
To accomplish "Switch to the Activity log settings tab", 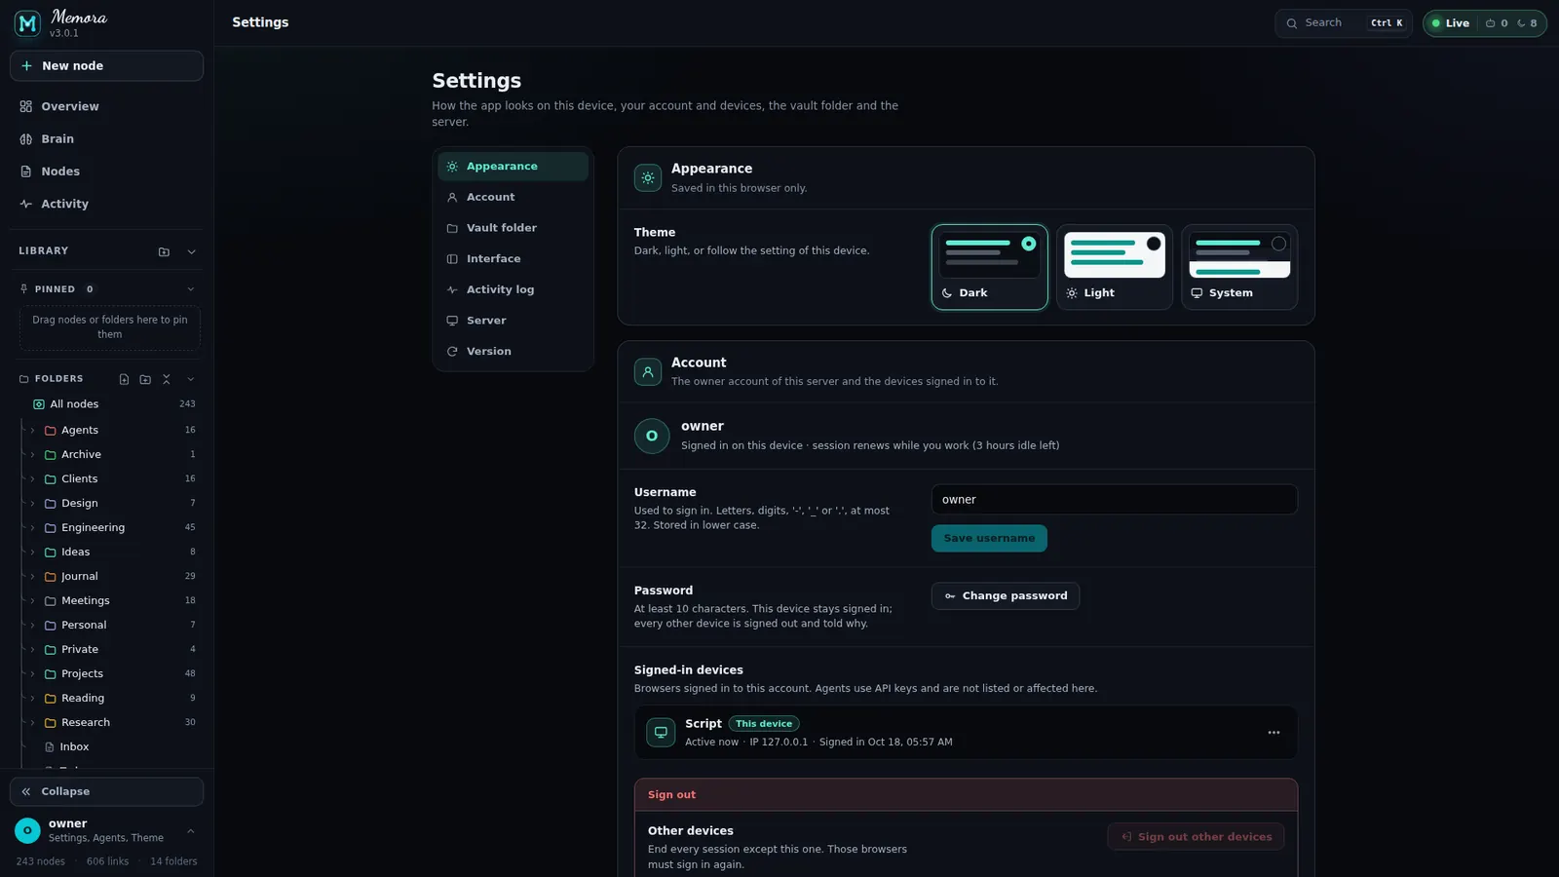I will [x=513, y=289].
